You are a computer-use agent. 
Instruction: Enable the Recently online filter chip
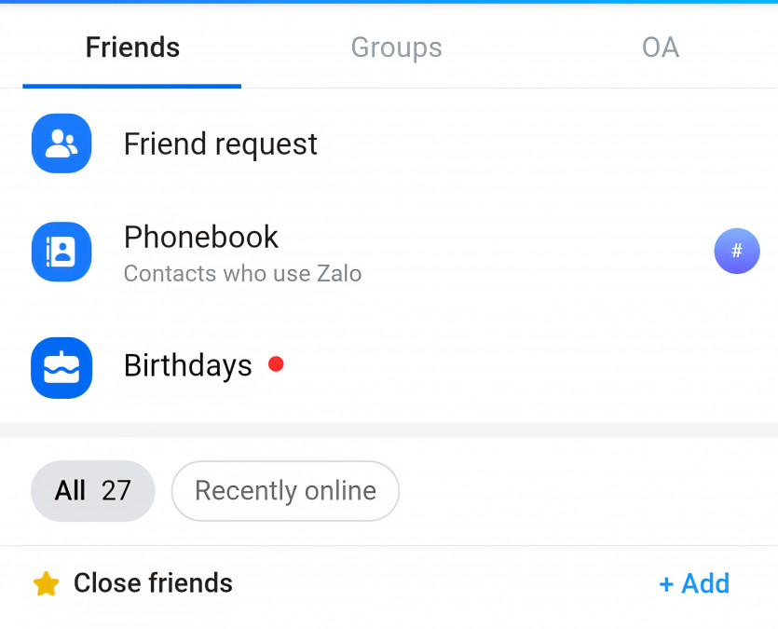285,491
